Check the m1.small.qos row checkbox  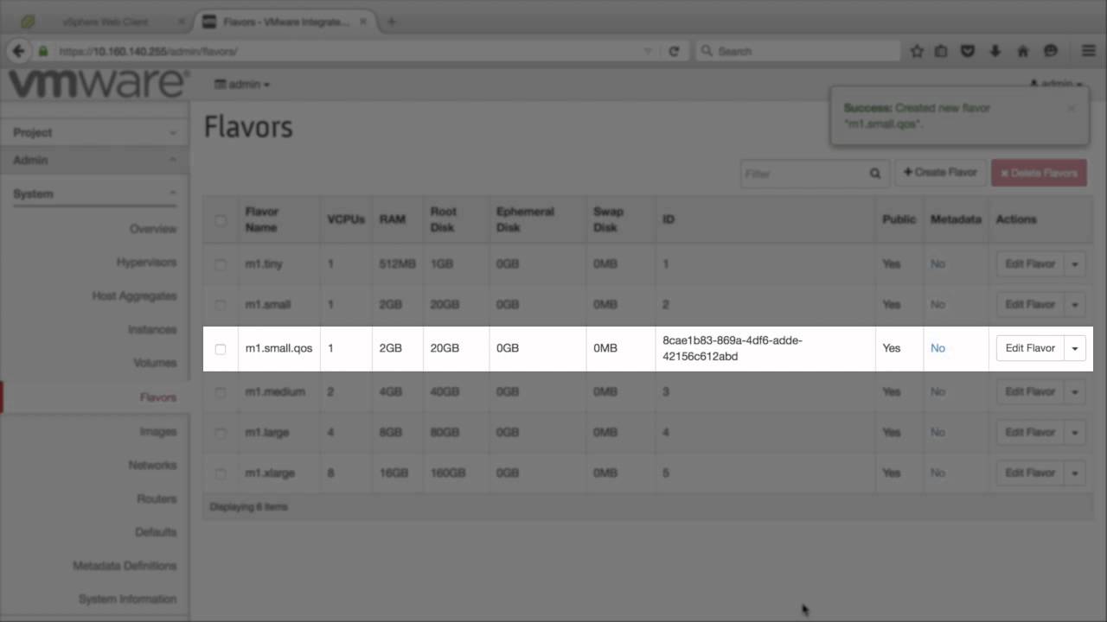(x=221, y=349)
